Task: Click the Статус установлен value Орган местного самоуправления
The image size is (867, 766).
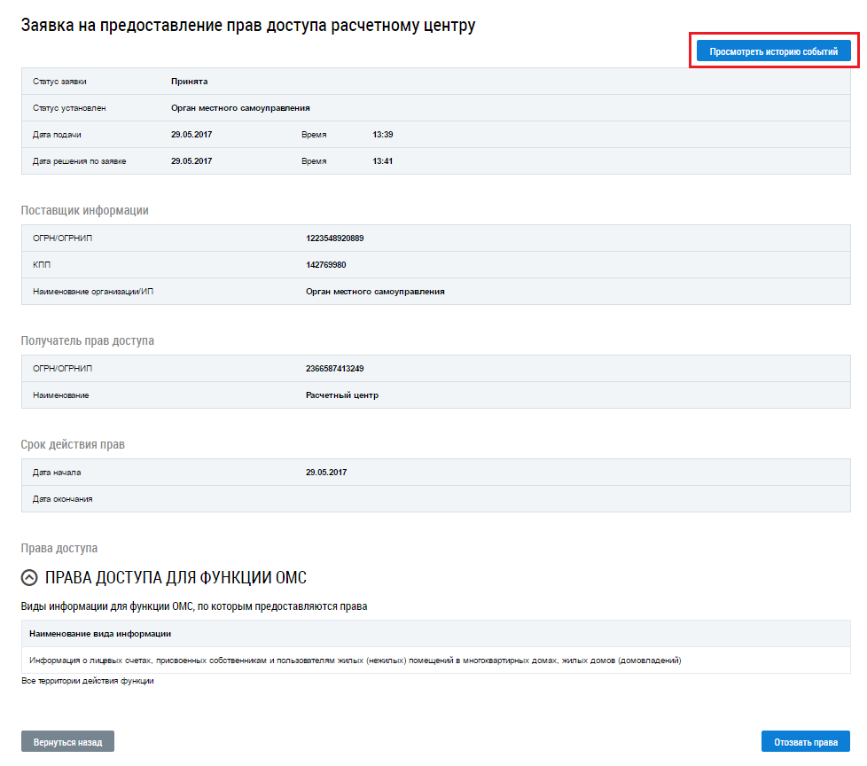Action: 240,108
